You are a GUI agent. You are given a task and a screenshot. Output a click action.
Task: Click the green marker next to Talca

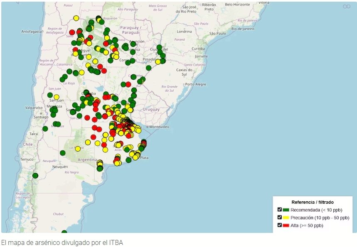45,129
